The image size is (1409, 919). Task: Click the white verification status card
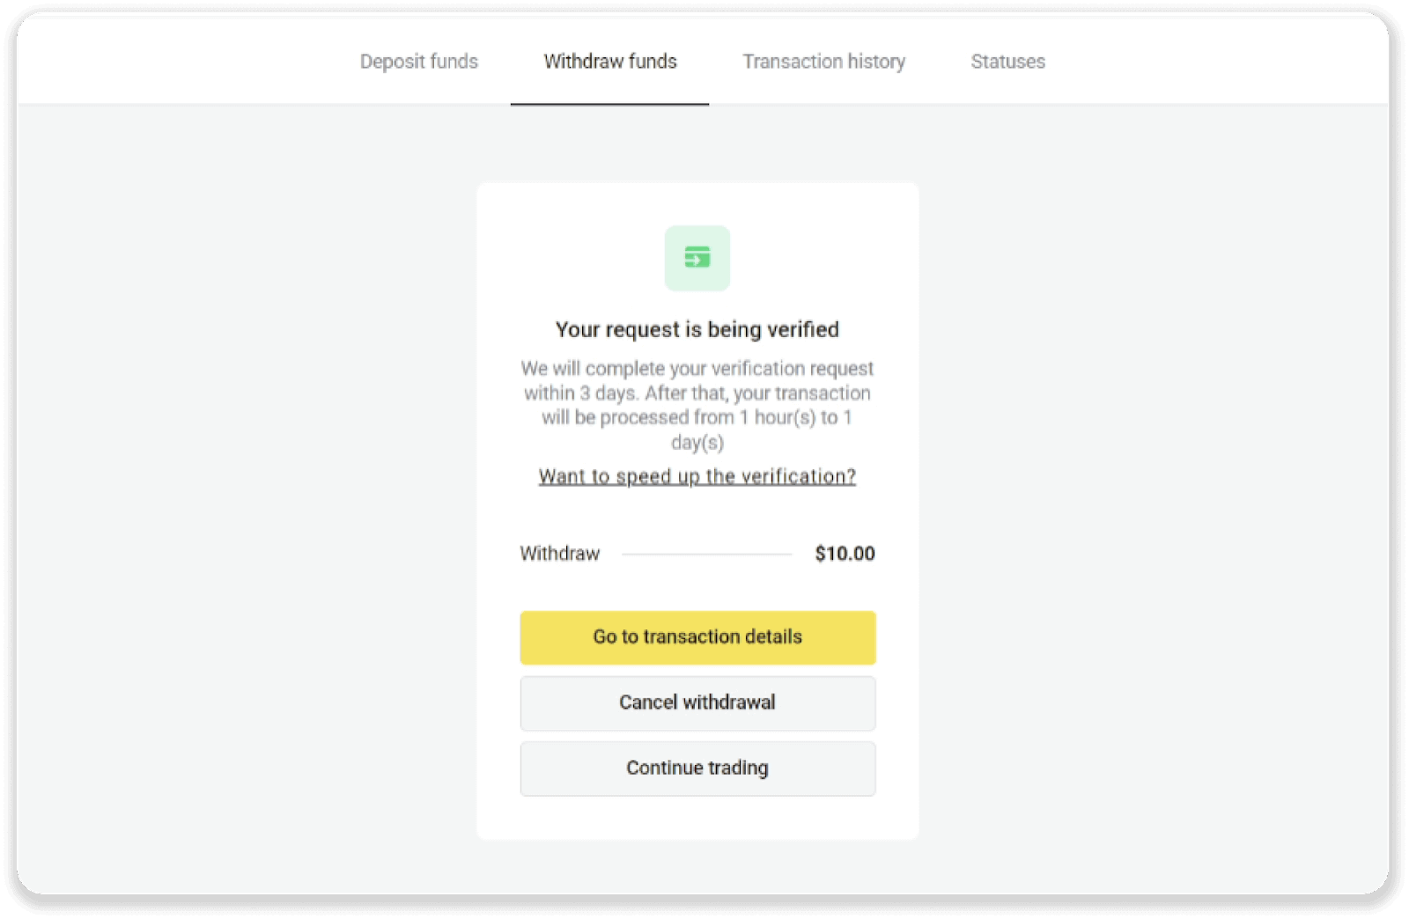point(697,511)
